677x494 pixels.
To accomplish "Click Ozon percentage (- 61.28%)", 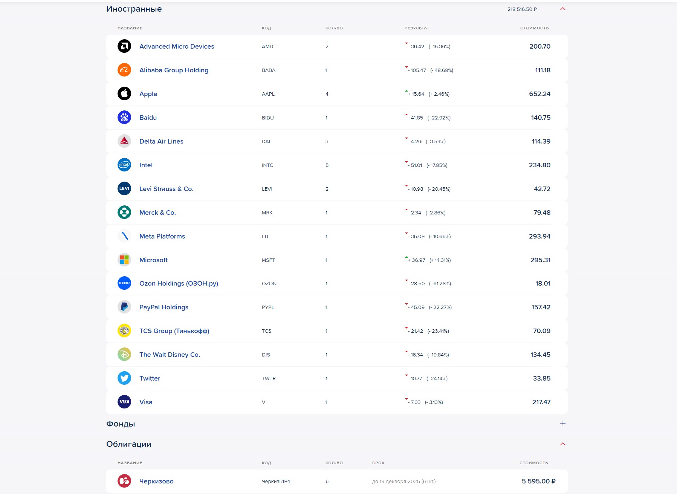I will [x=440, y=284].
